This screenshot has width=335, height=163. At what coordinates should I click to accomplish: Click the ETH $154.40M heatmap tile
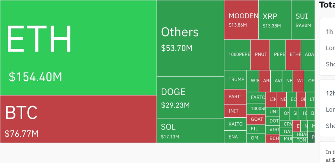pyautogui.click(x=78, y=48)
